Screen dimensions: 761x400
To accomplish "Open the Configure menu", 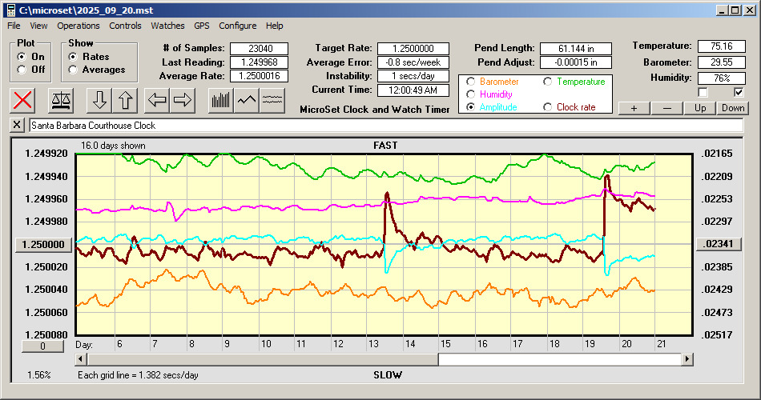I will [238, 26].
